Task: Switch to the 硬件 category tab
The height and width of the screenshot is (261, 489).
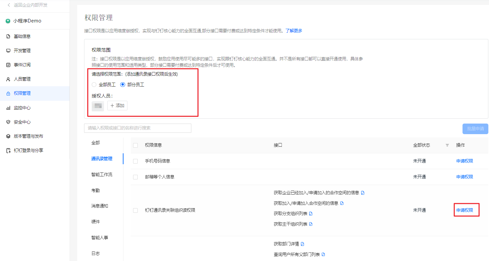Action: tap(96, 222)
